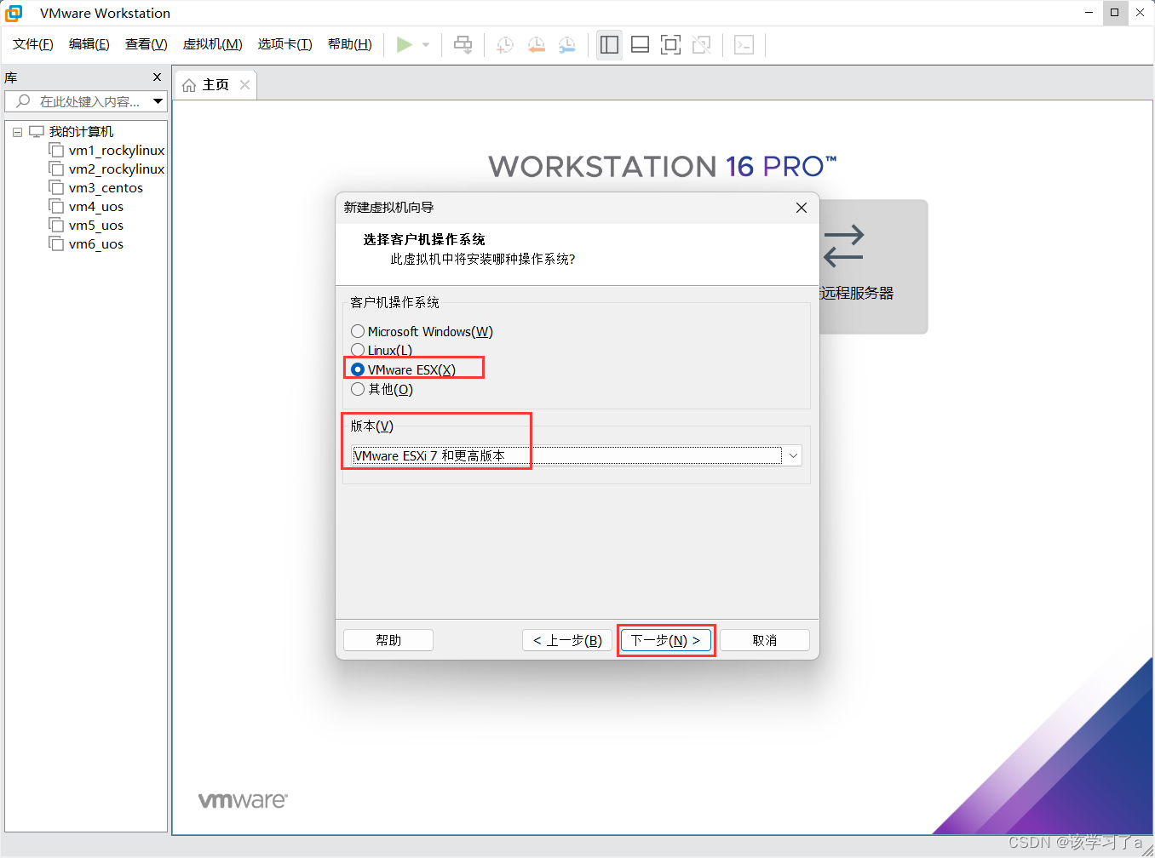This screenshot has height=858, width=1155.
Task: Click the version dropdown arrow chevron
Action: (x=793, y=455)
